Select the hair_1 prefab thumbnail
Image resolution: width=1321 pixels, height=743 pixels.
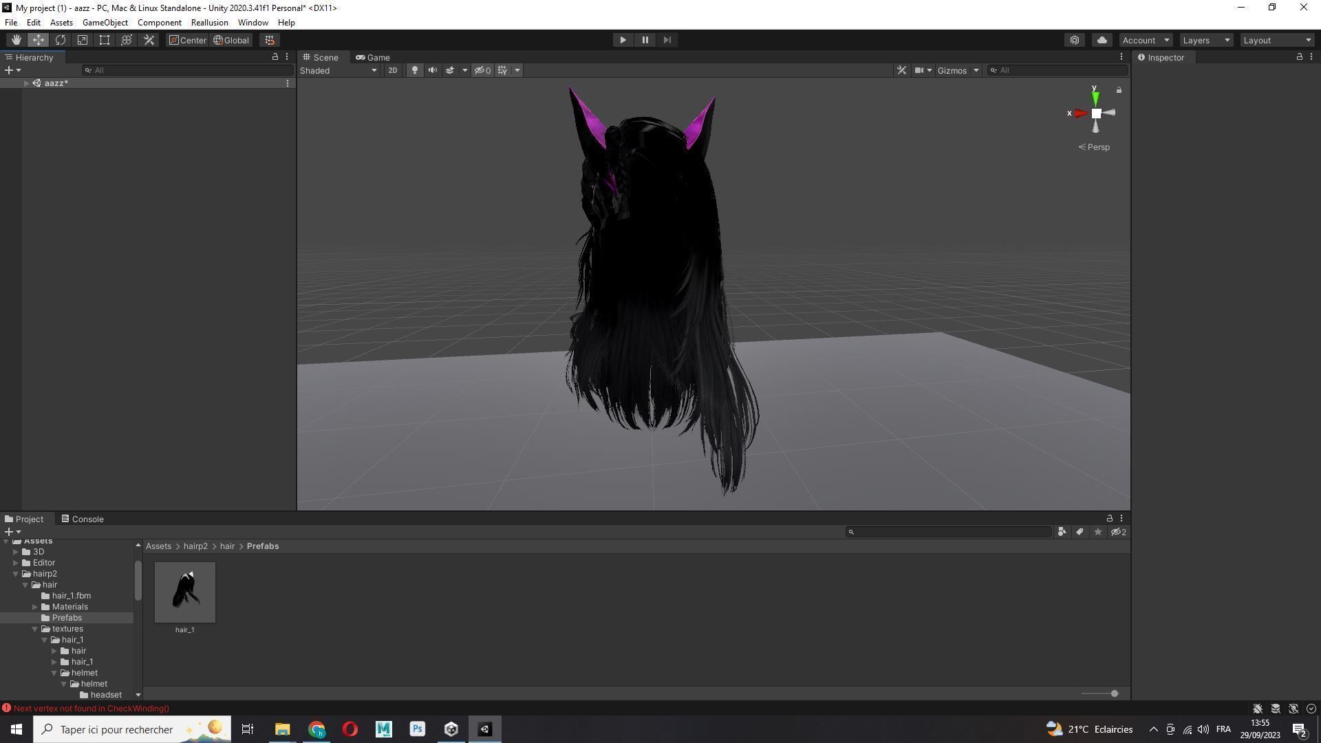[184, 592]
